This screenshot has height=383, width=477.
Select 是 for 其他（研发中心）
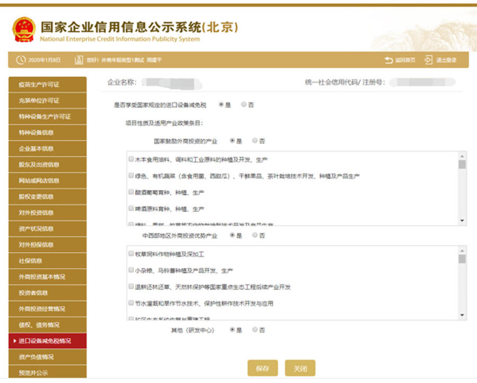tap(232, 329)
